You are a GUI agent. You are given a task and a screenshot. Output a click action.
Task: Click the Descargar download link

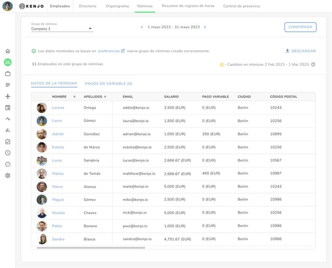[301, 51]
